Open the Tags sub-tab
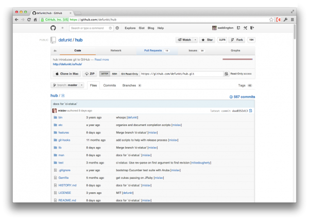This screenshot has width=309, height=220. click(x=245, y=85)
